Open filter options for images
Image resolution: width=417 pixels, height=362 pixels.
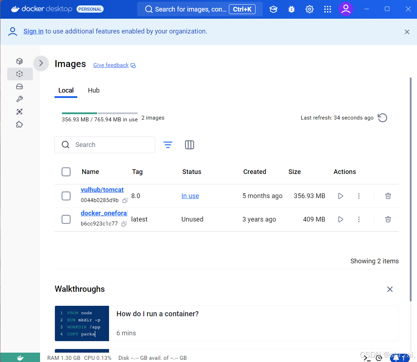click(x=168, y=145)
